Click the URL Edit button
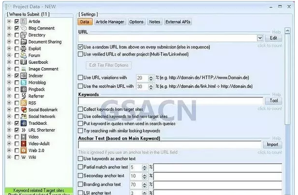The image size is (298, 195). coord(274,38)
